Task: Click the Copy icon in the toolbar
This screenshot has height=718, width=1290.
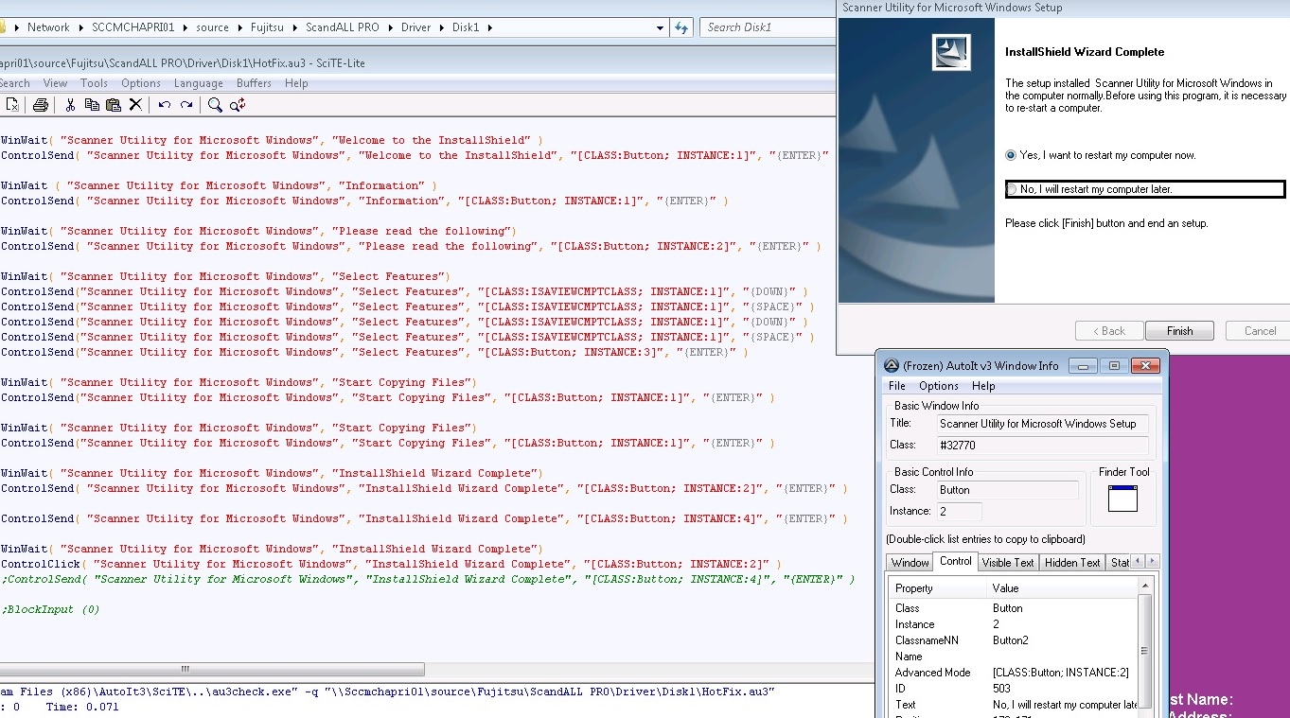Action: pyautogui.click(x=92, y=105)
